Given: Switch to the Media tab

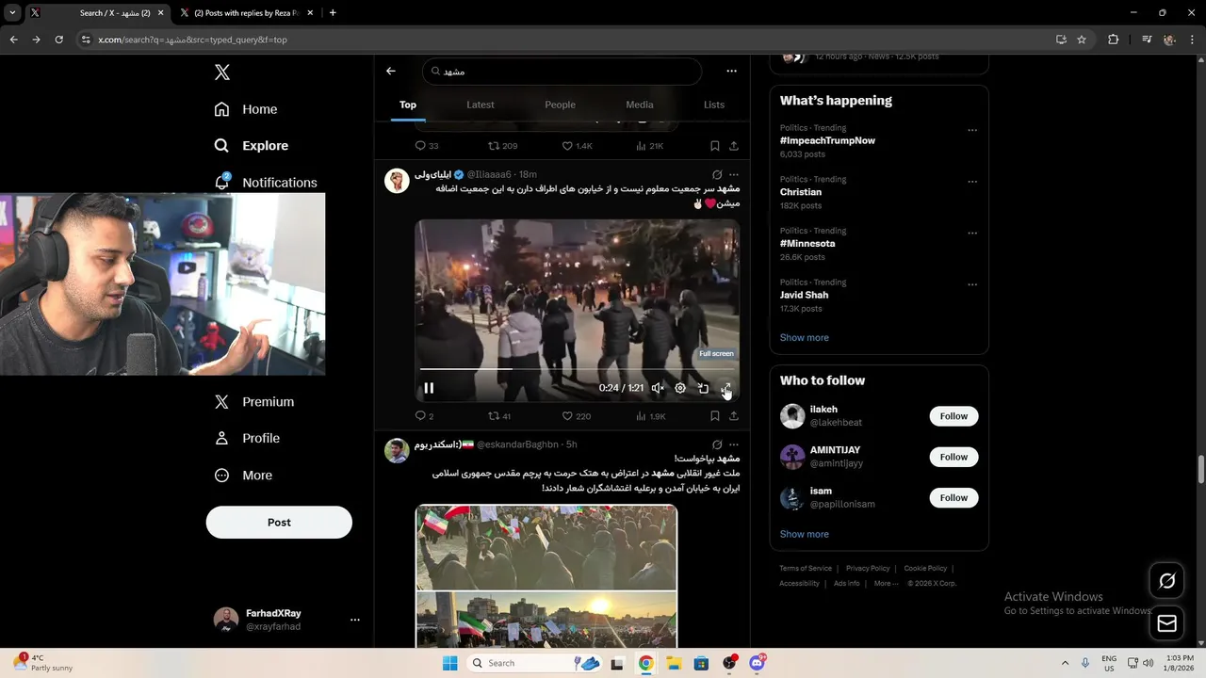Looking at the screenshot, I should point(640,105).
